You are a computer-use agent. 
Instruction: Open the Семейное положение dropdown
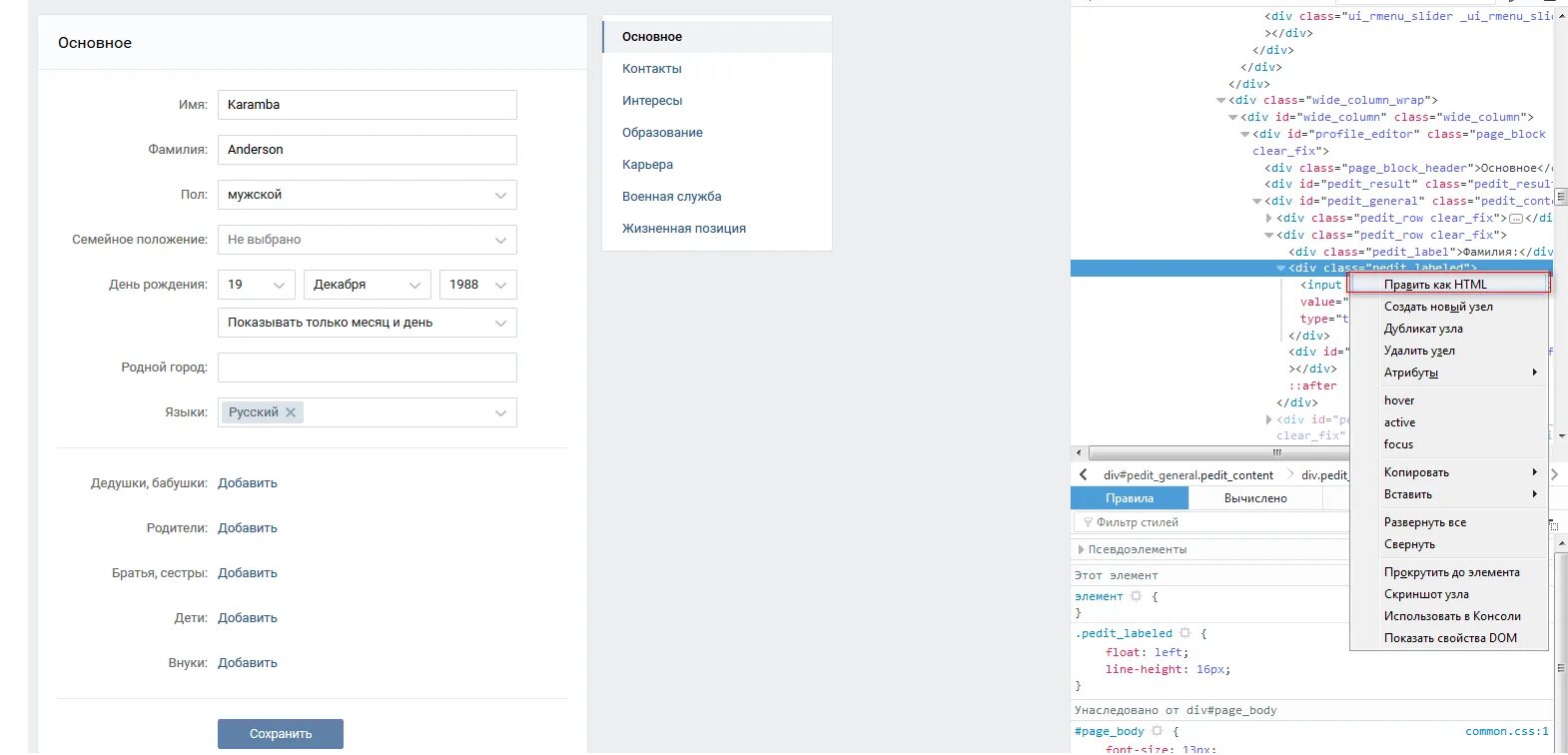point(368,240)
